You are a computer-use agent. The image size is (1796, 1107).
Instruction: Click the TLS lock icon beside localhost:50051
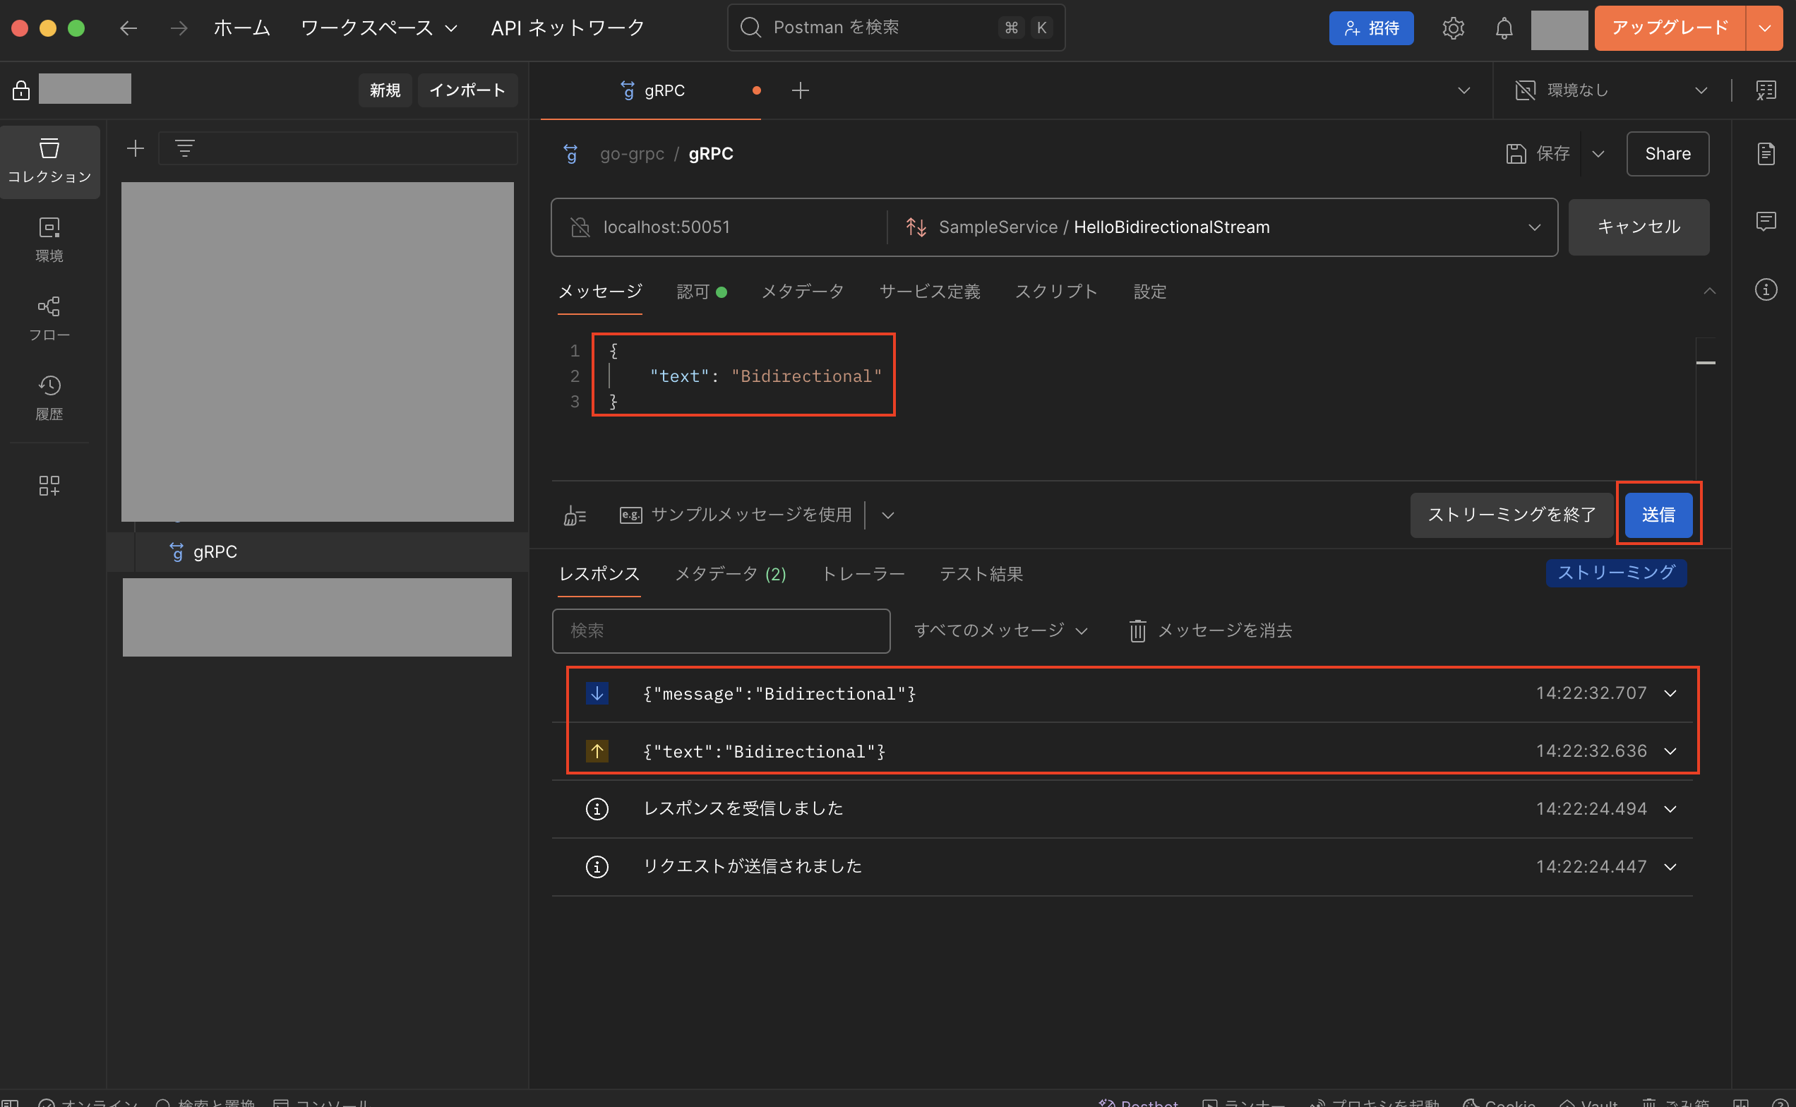click(x=580, y=227)
